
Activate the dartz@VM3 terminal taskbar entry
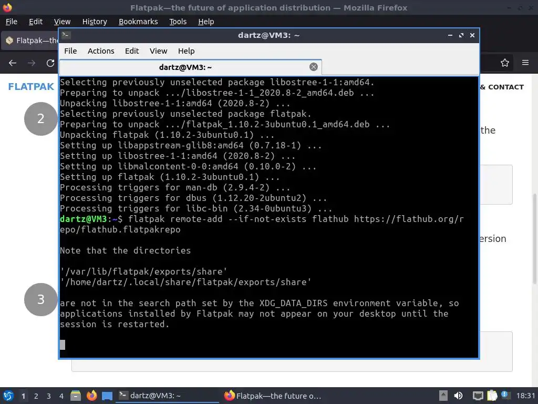click(x=168, y=396)
